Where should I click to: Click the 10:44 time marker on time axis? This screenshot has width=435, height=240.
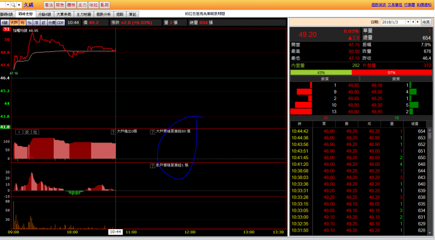(115, 232)
